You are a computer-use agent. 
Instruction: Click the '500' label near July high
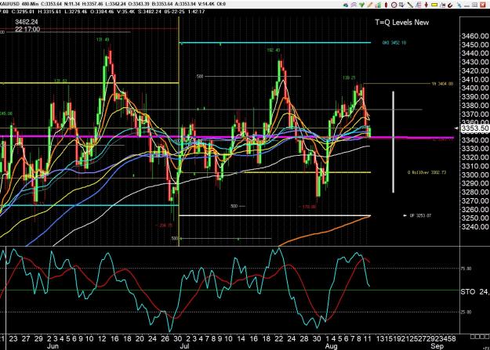point(200,76)
